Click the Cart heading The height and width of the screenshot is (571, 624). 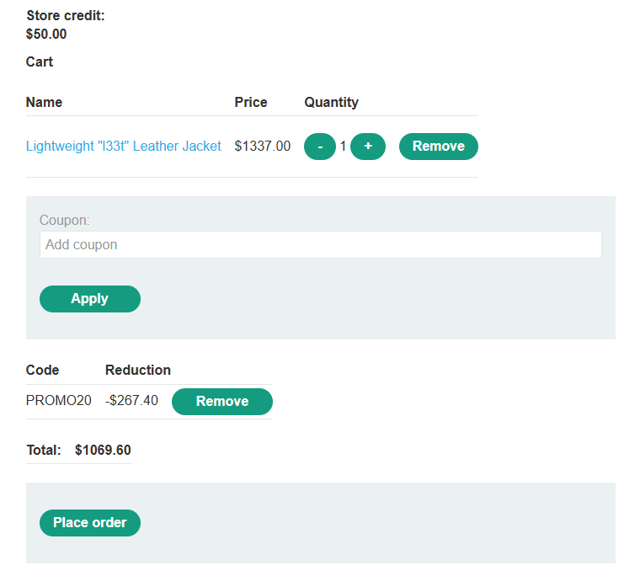[x=40, y=62]
